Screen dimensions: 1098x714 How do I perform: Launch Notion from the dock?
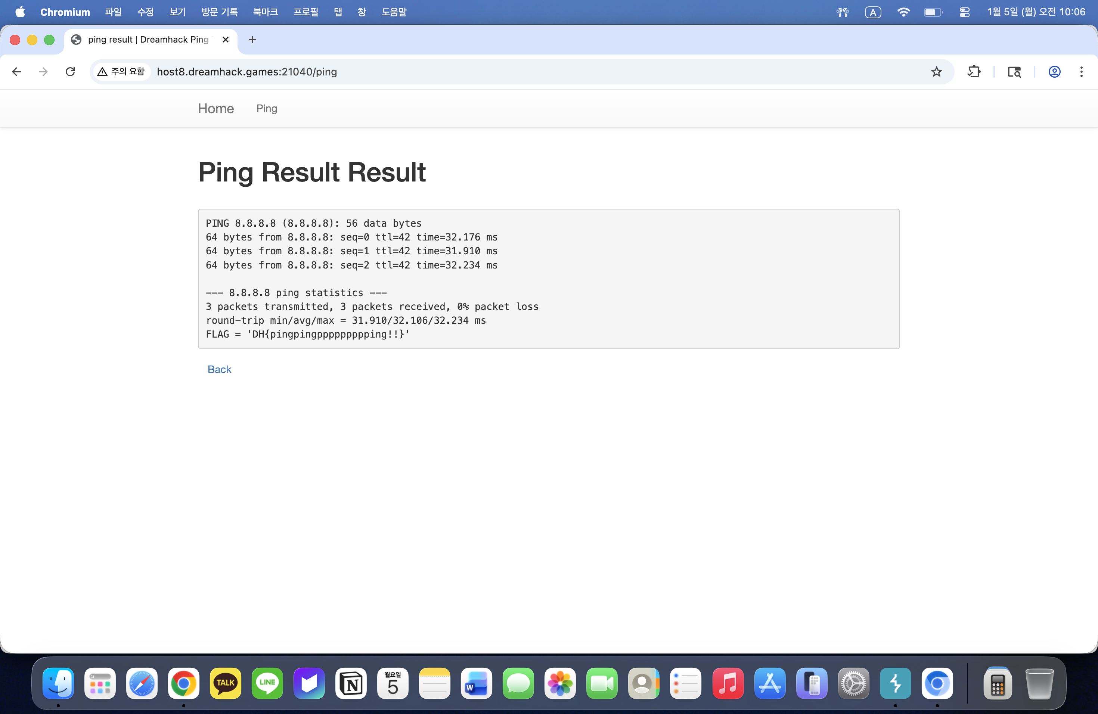pos(351,683)
